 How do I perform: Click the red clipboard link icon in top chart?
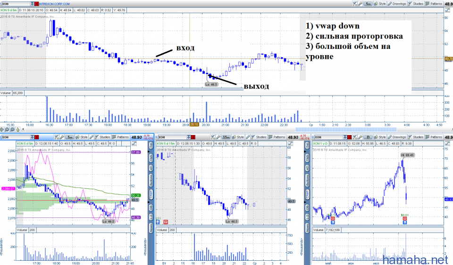click(36, 4)
